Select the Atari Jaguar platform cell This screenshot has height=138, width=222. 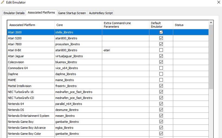point(31,56)
